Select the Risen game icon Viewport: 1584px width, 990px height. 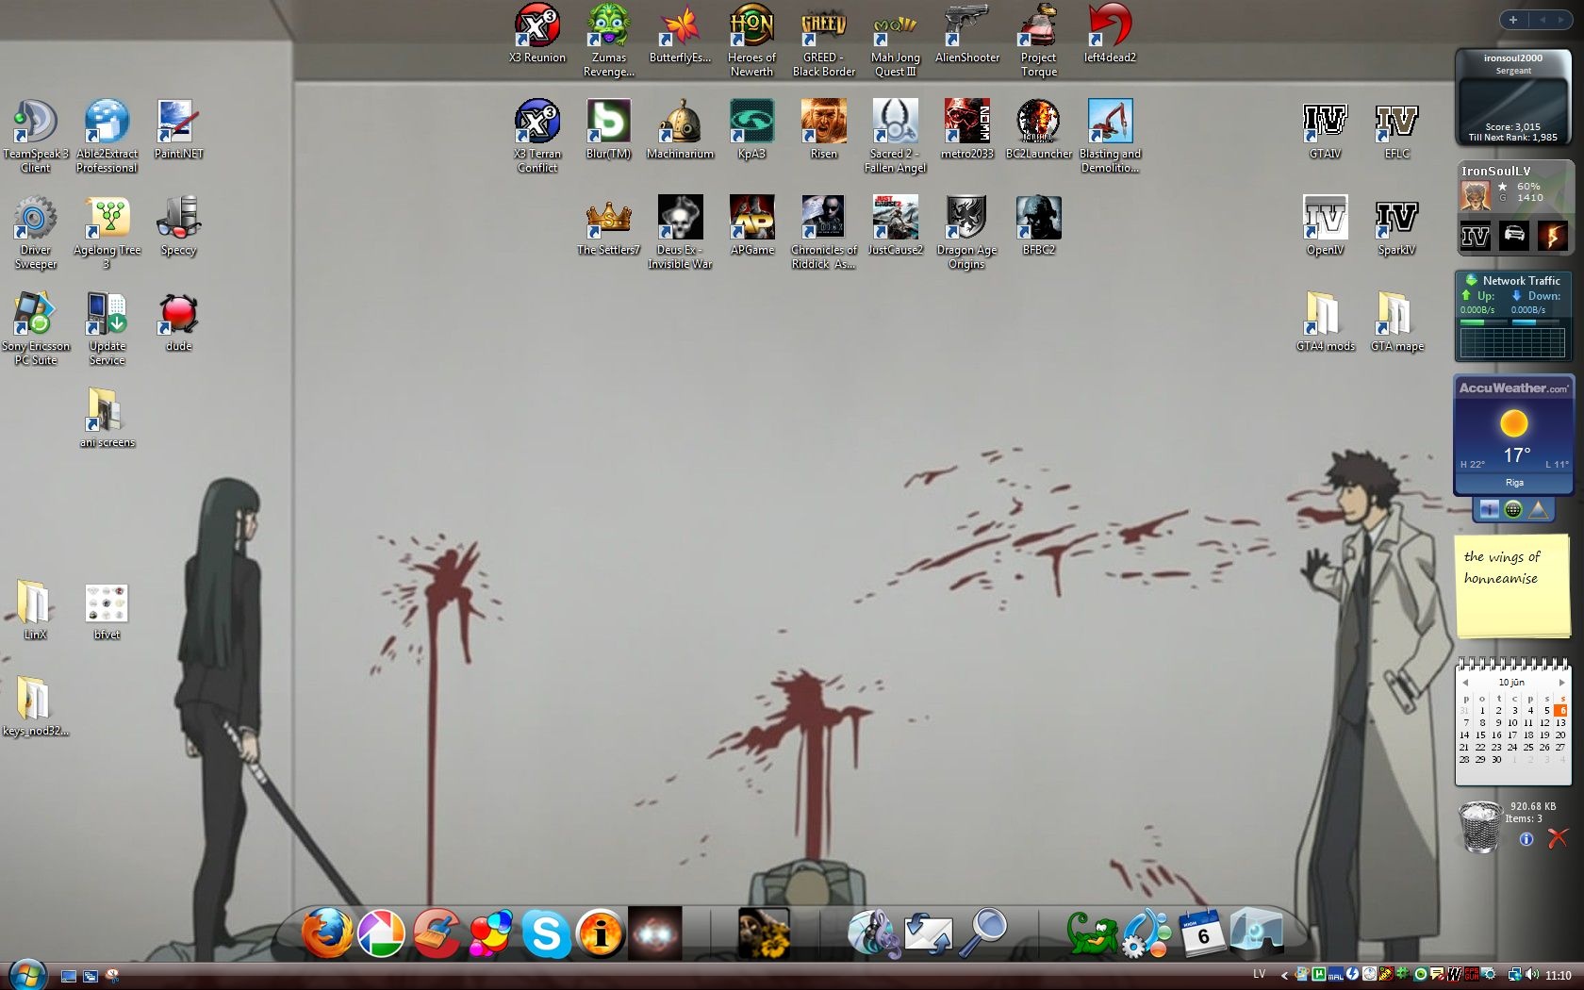pos(824,130)
